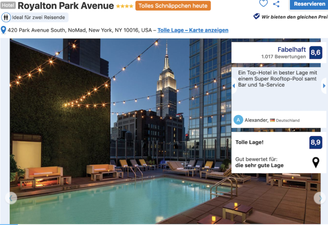Click the four-star hotel rating stars
The width and height of the screenshot is (328, 225).
125,6
